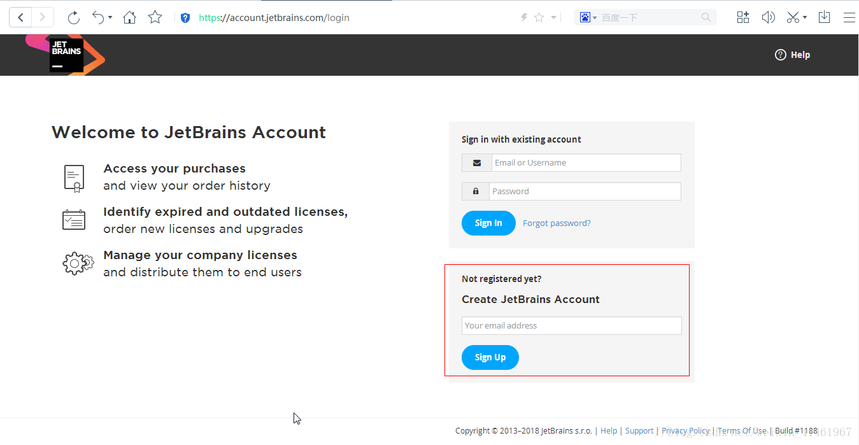859x445 pixels.
Task: Click the licenses calendar icon
Action: (x=74, y=220)
